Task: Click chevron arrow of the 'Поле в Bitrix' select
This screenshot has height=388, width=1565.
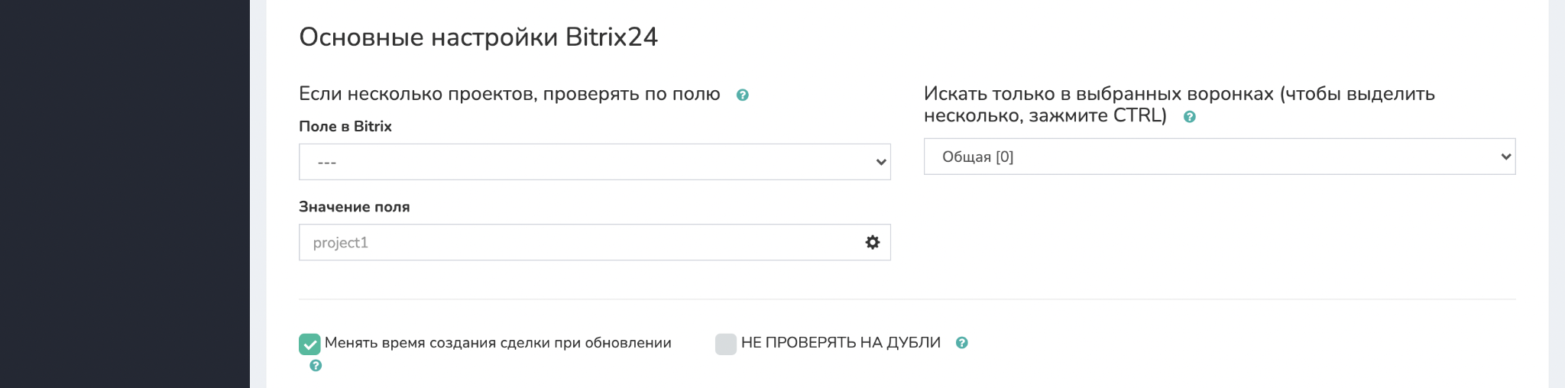Action: (x=880, y=162)
